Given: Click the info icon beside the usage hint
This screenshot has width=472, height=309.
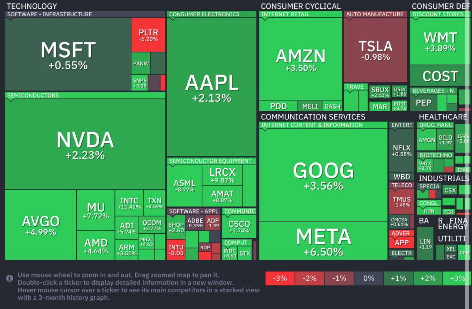Looking at the screenshot, I should coord(10,278).
